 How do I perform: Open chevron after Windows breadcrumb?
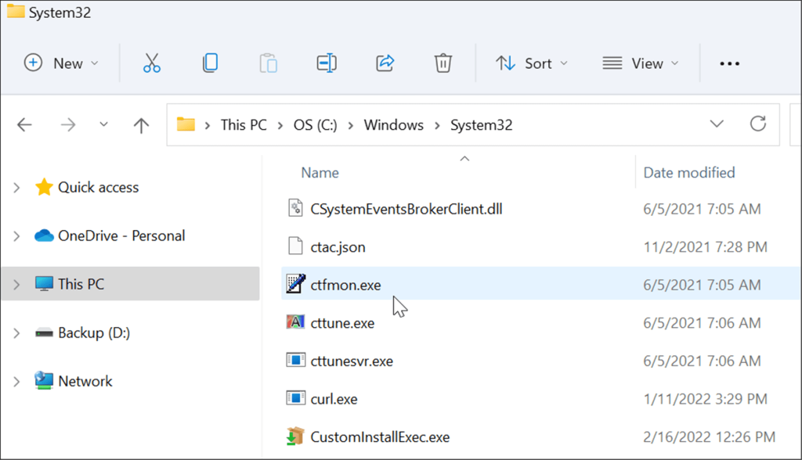[437, 125]
